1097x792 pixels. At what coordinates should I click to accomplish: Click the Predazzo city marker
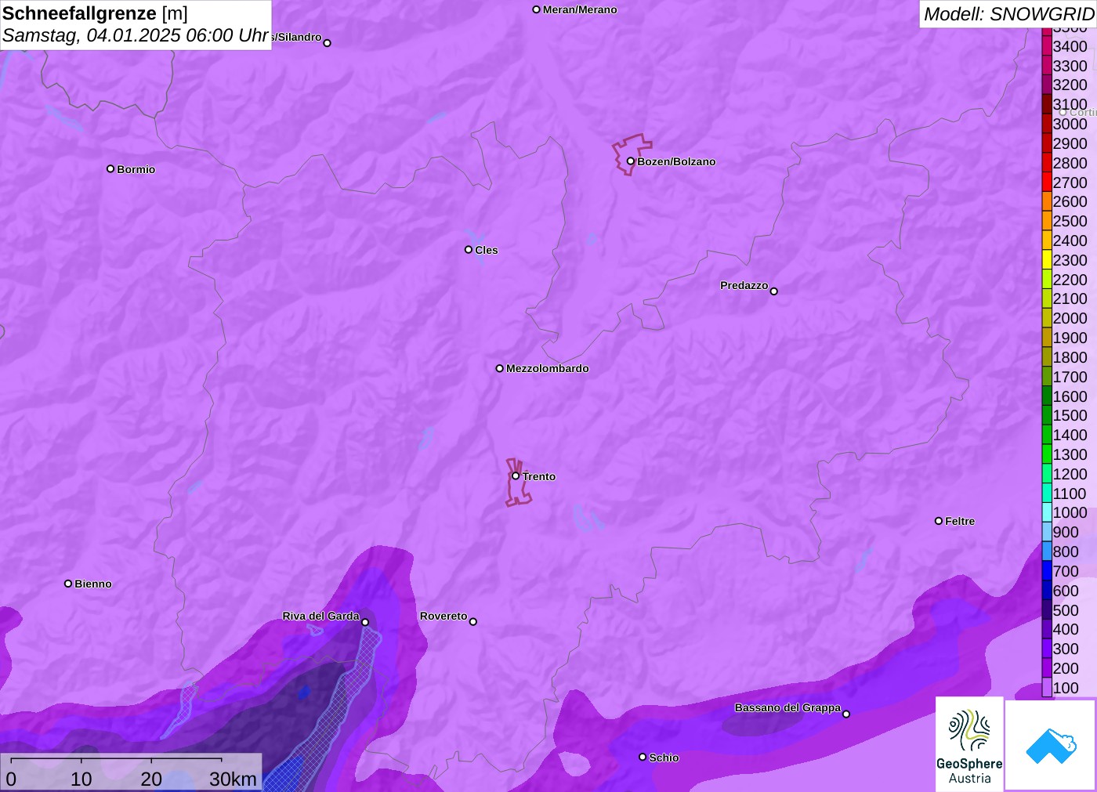[773, 291]
